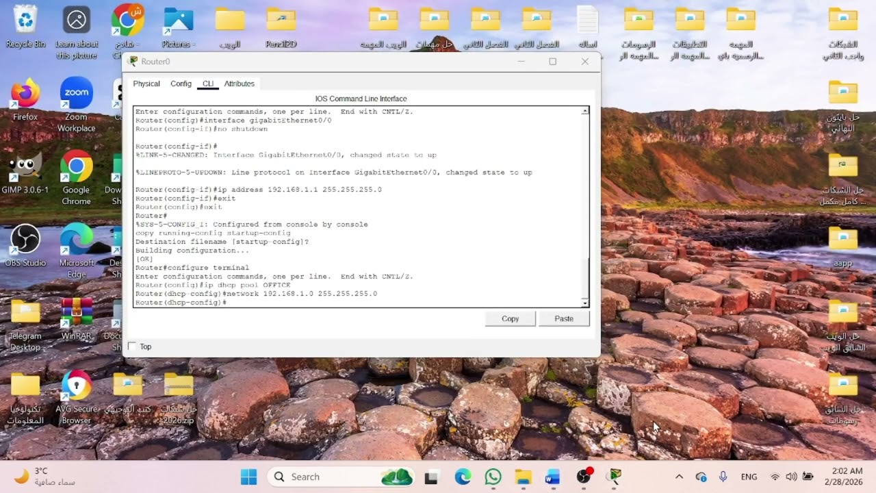This screenshot has height=493, width=876.
Task: Click the CLI scrollbar up arrow
Action: pos(584,111)
